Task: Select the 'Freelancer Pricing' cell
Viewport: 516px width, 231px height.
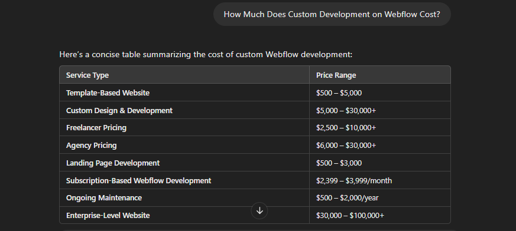Action: click(x=184, y=128)
